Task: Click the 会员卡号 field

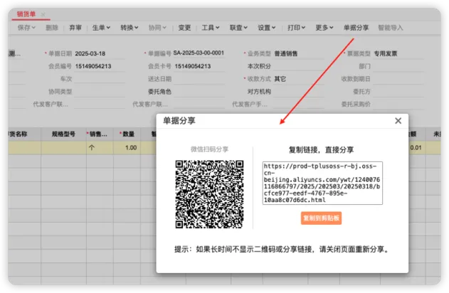Action: [x=199, y=66]
